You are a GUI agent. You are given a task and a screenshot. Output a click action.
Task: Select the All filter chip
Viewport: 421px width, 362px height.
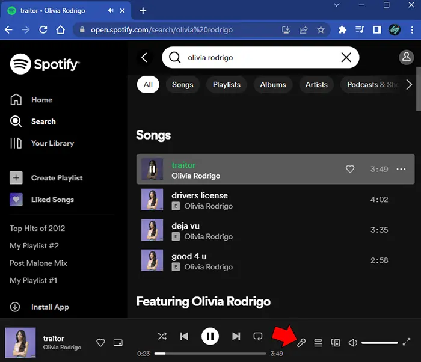pyautogui.click(x=148, y=85)
